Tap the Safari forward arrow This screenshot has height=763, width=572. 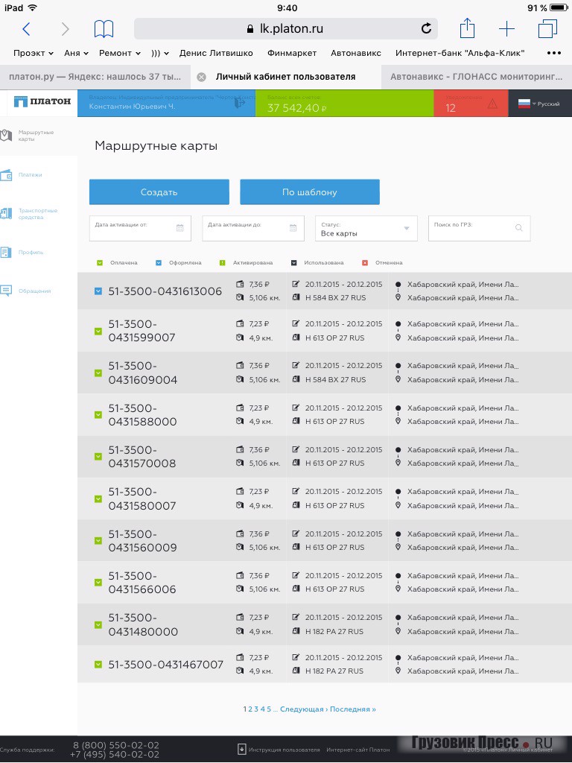66,29
